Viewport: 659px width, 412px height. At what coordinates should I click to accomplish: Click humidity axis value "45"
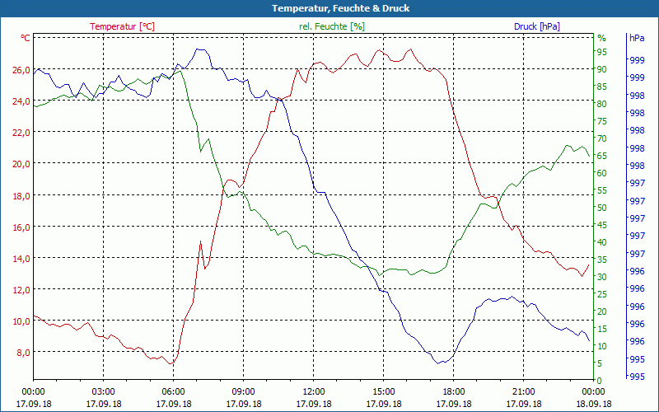(602, 225)
